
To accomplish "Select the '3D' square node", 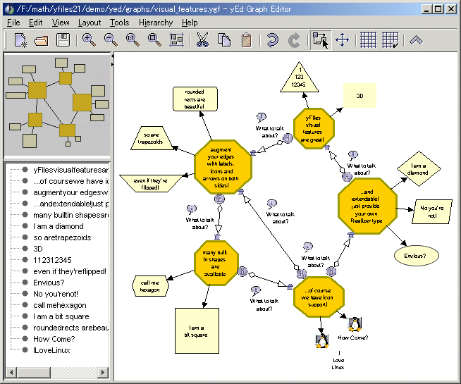I will click(359, 96).
